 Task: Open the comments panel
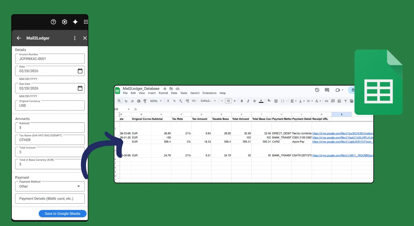(327, 90)
